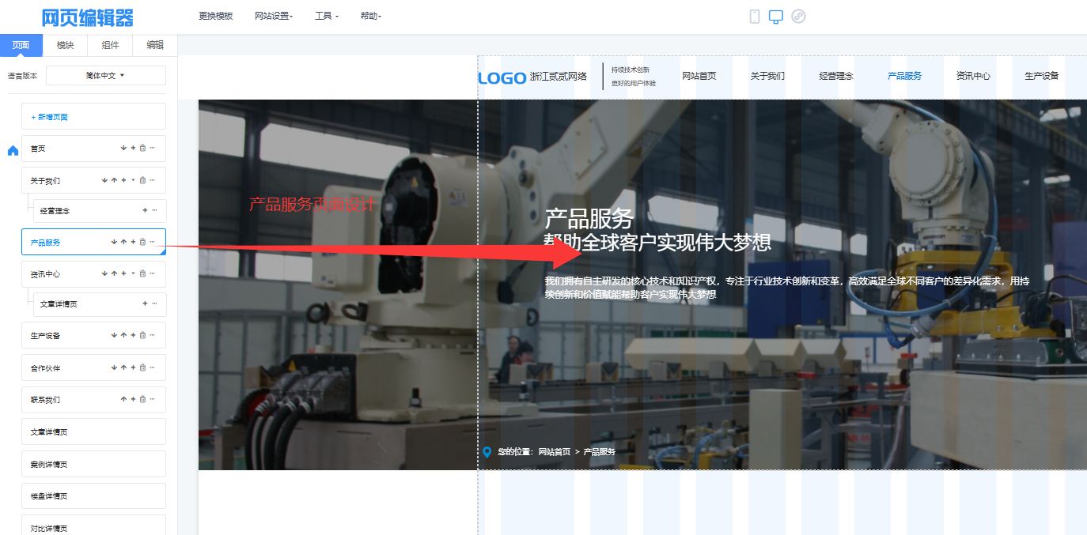Image resolution: width=1087 pixels, height=535 pixels.
Task: Delete 关于我们 page with trash icon
Action: point(142,180)
